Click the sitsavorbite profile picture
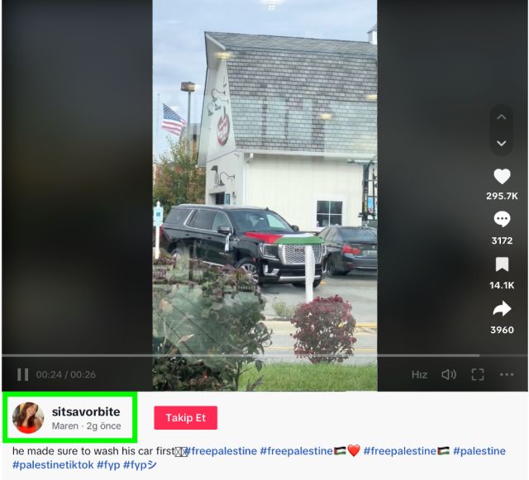This screenshot has width=529, height=480. [28, 417]
